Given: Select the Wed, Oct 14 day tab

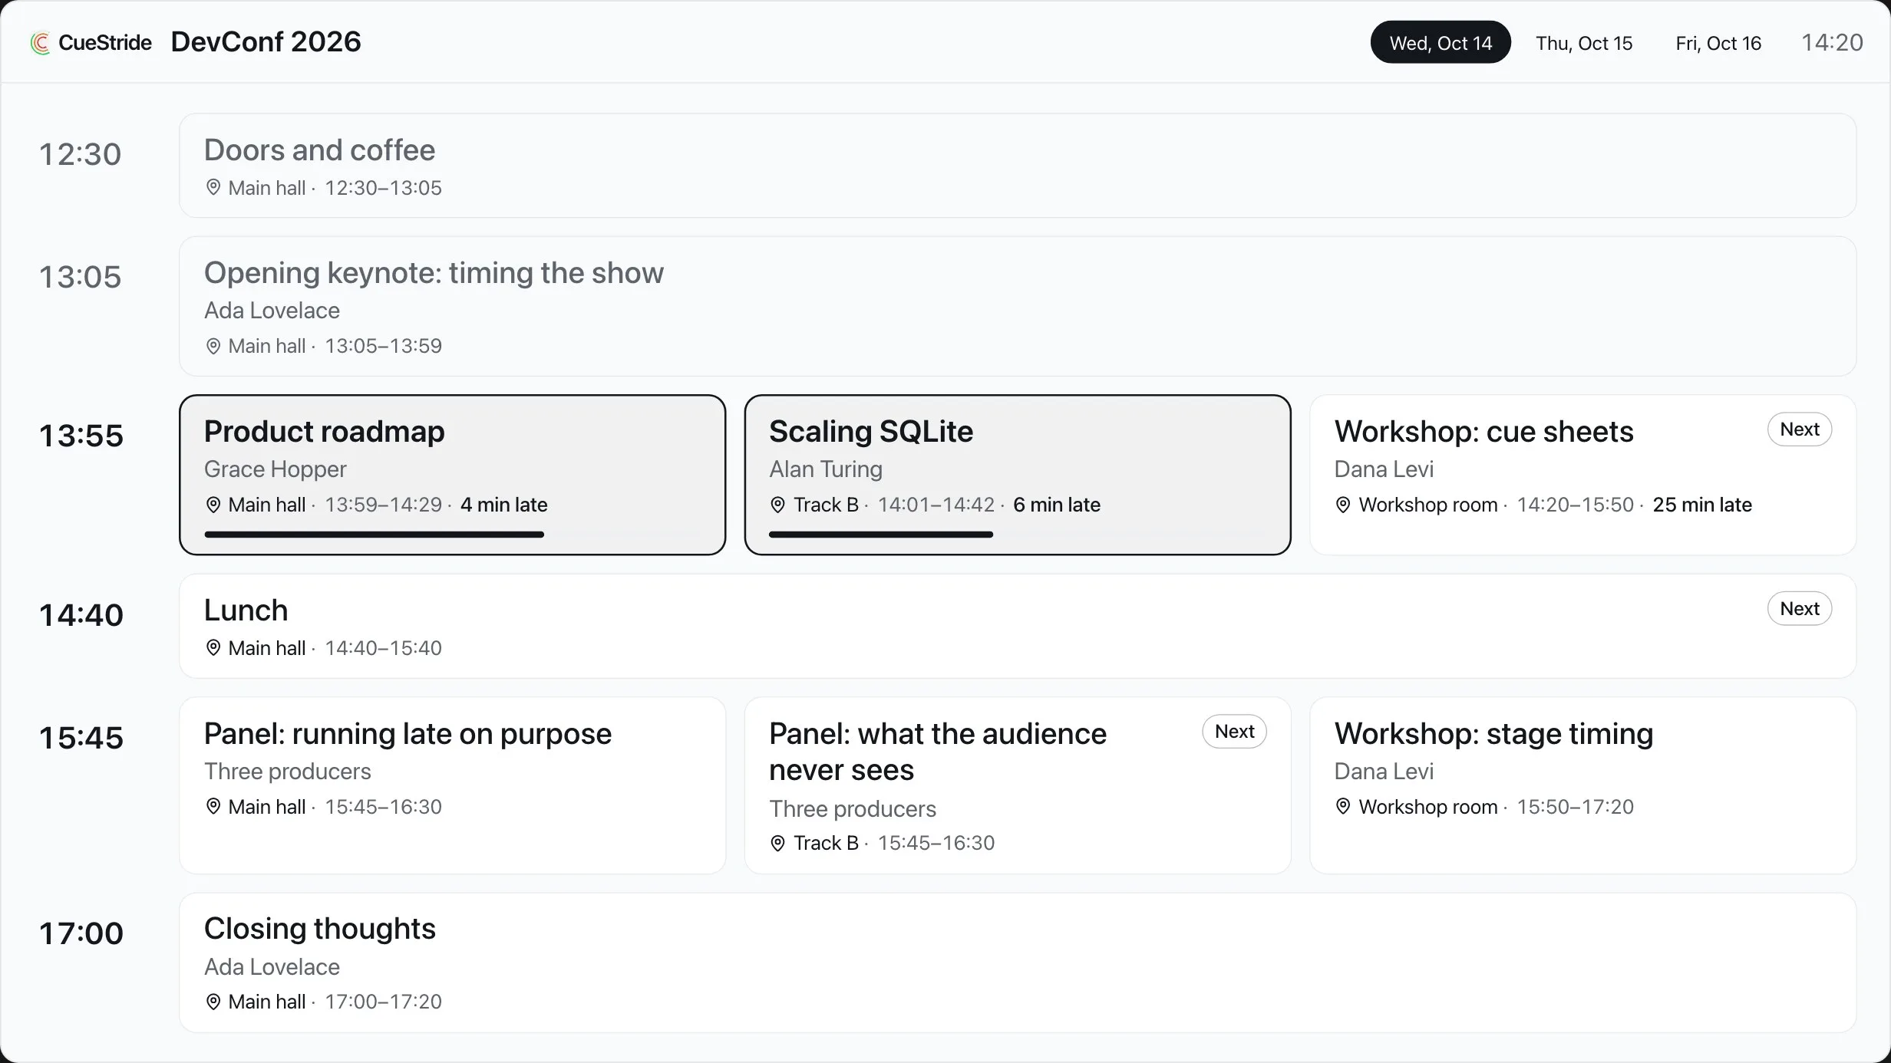Looking at the screenshot, I should coord(1441,42).
